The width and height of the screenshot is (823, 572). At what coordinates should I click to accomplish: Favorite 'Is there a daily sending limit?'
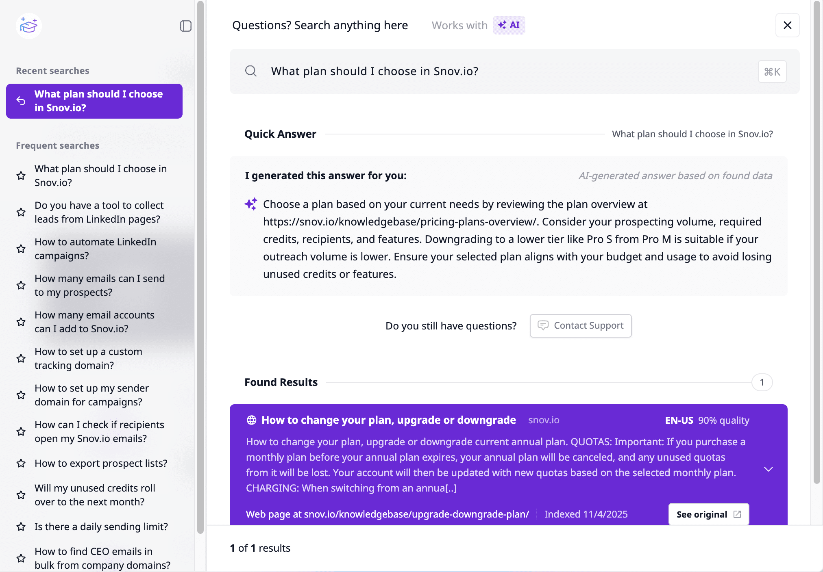[x=21, y=526]
